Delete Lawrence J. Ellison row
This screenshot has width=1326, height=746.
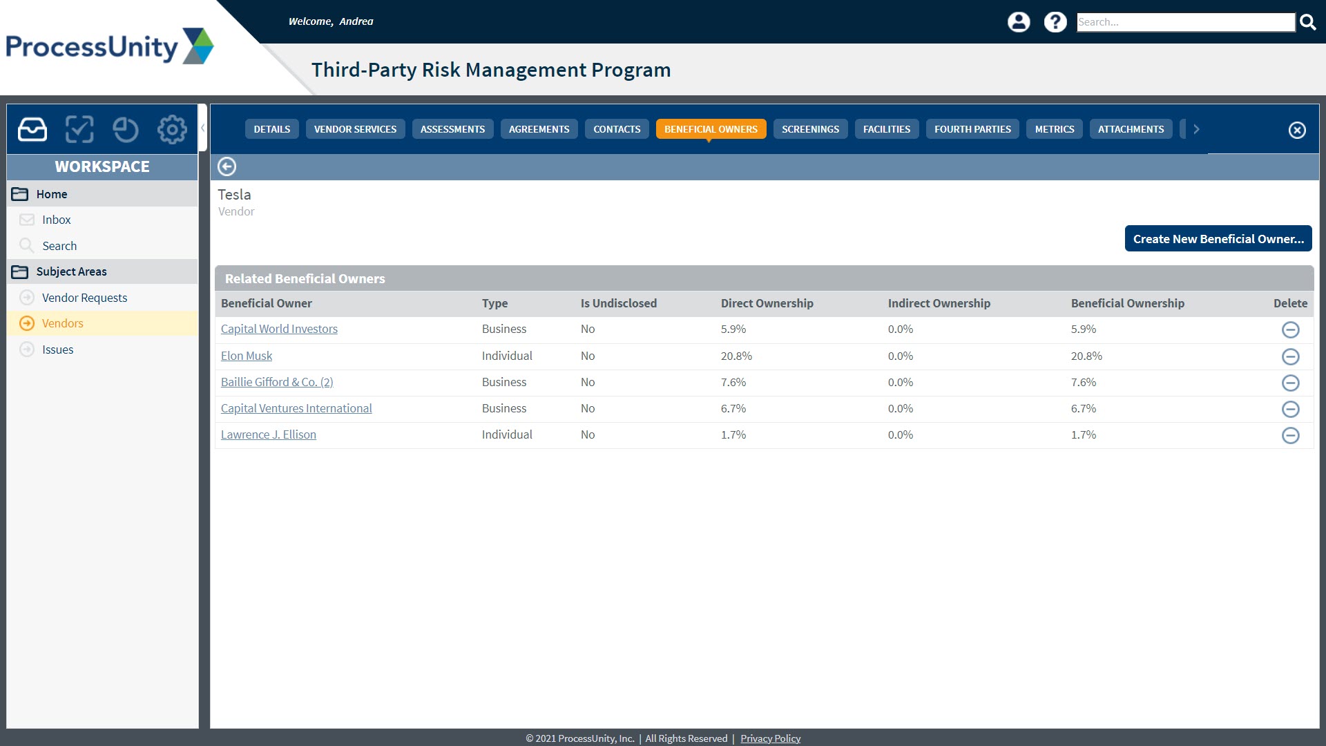[x=1290, y=435]
